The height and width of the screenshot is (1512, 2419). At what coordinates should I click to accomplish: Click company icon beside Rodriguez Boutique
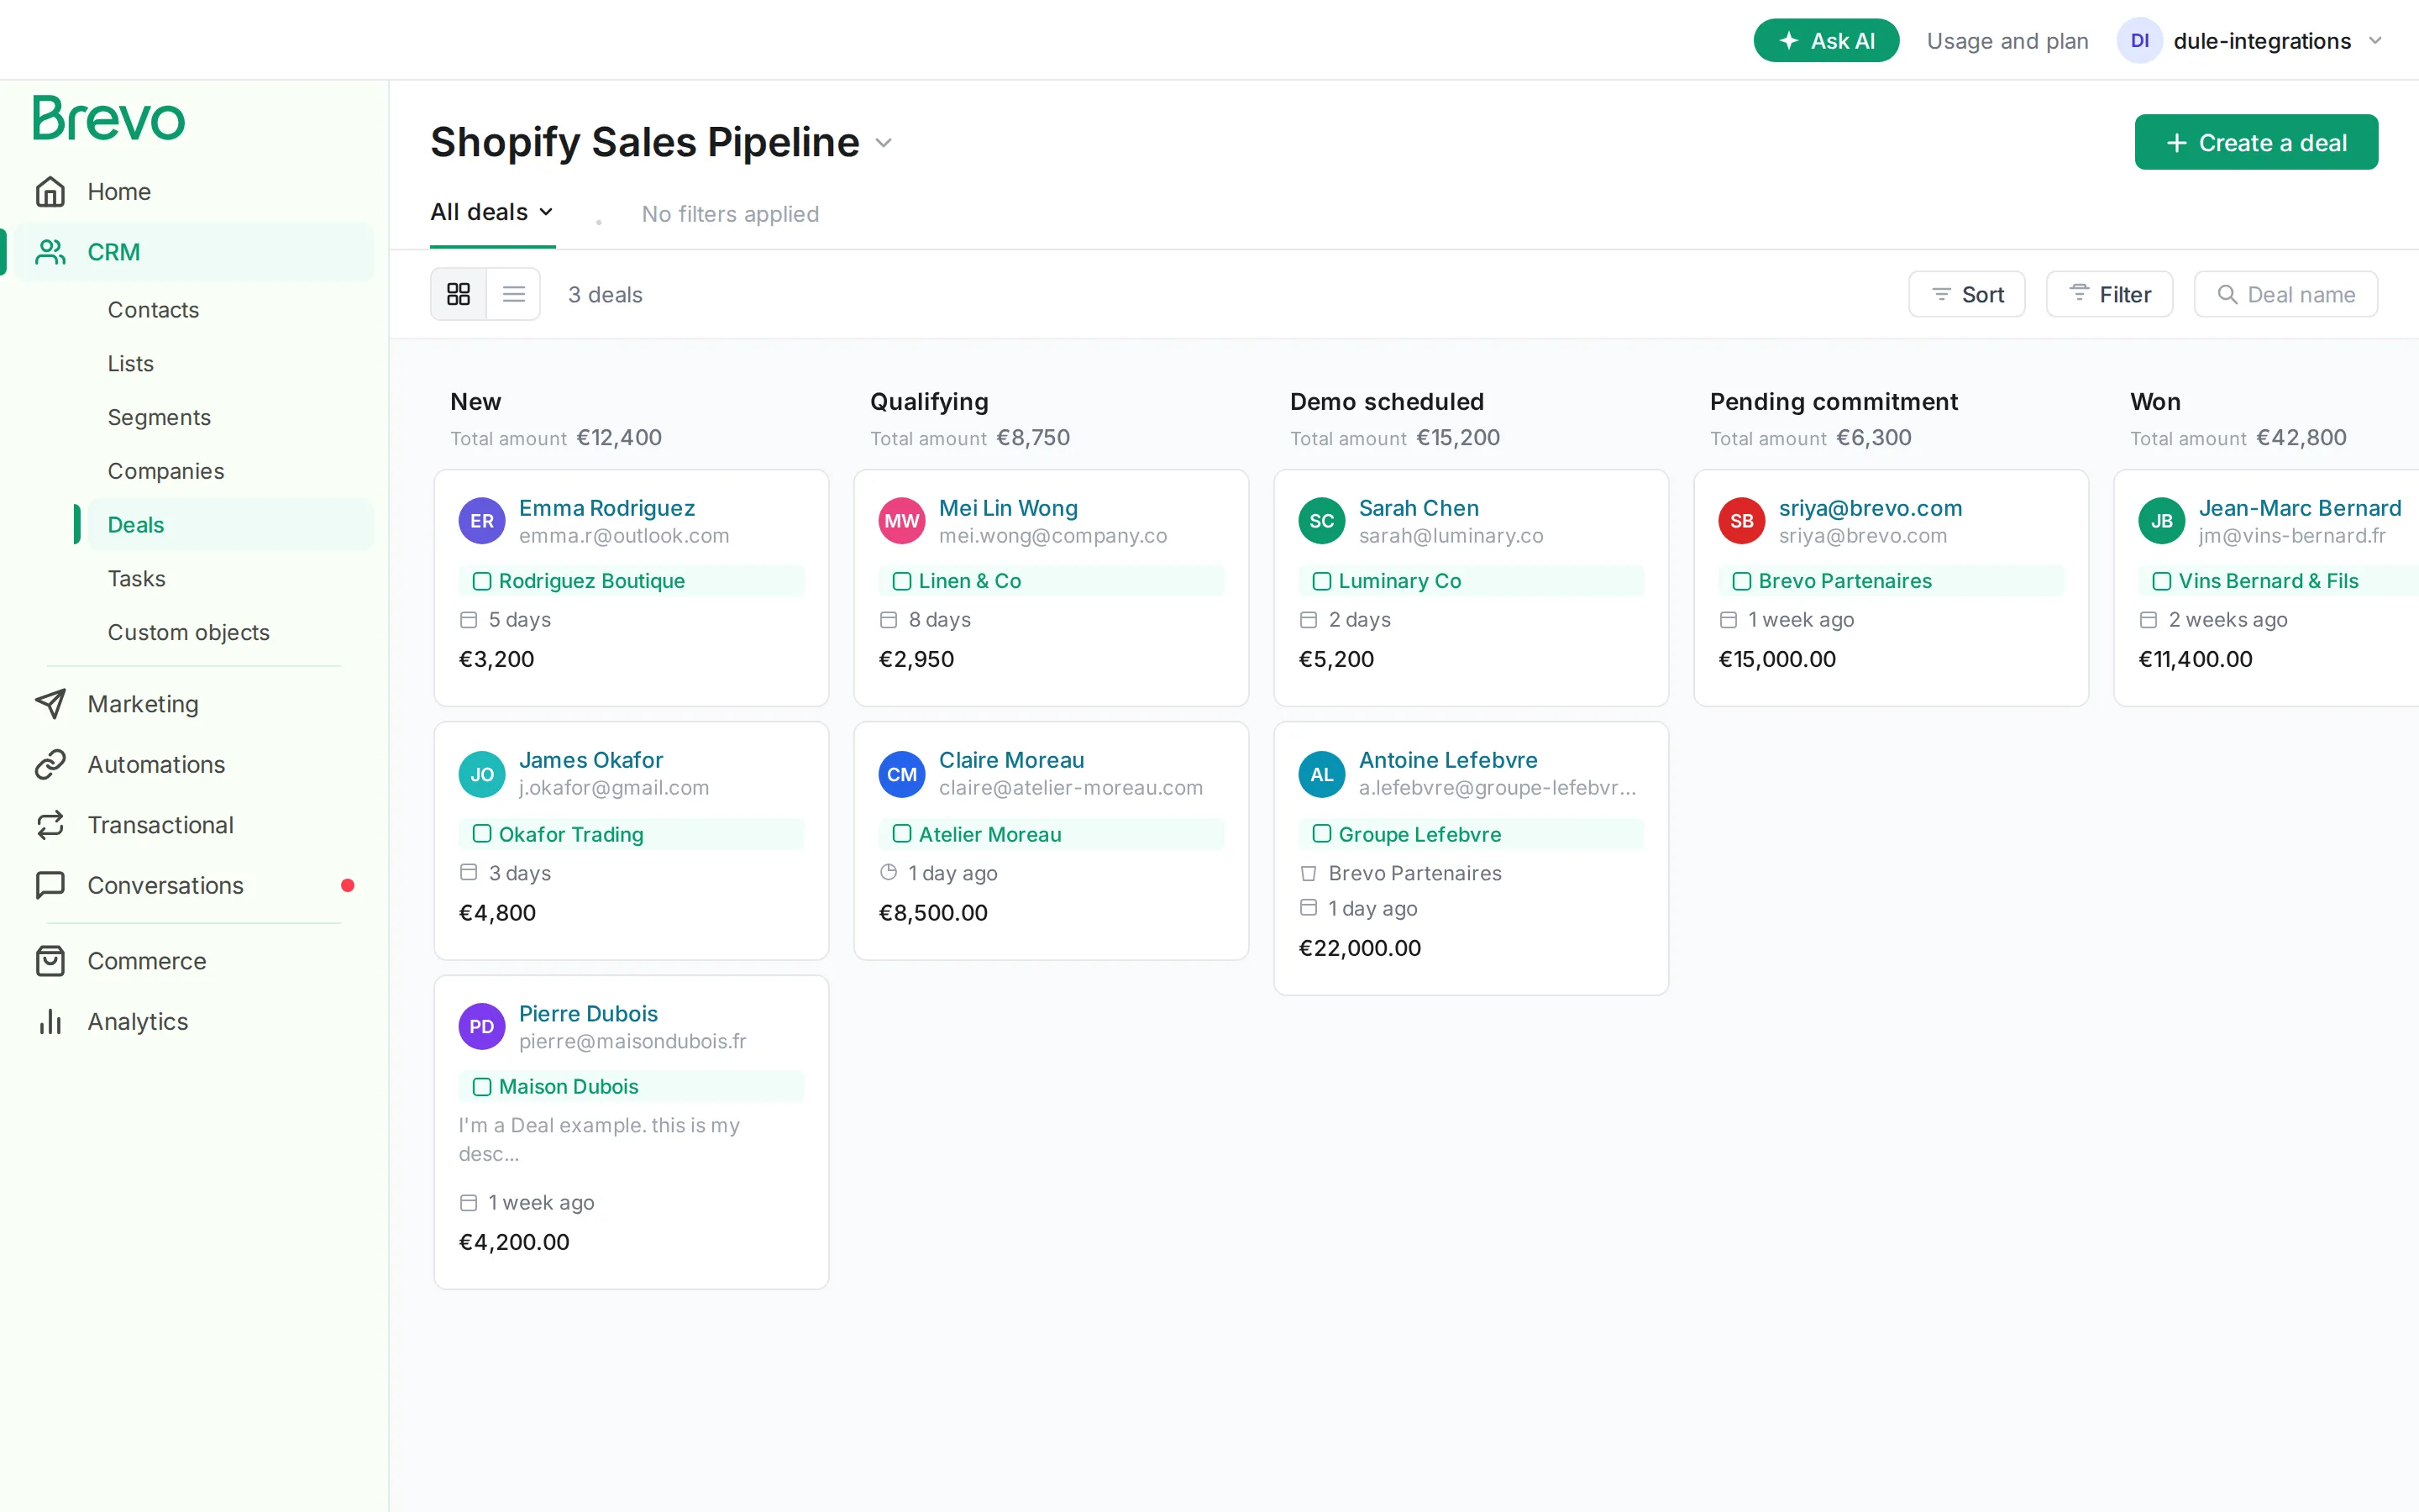point(482,581)
